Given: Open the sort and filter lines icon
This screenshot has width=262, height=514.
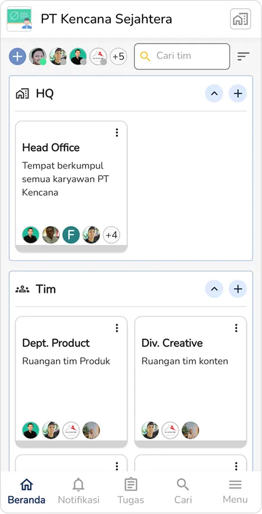Looking at the screenshot, I should click(x=244, y=56).
